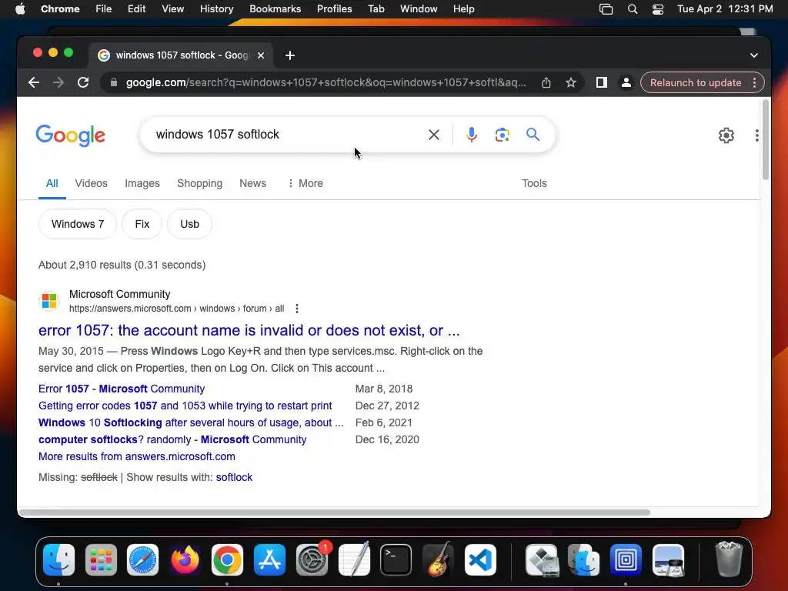Open the Chrome side panel icon
The image size is (788, 591).
coord(602,82)
